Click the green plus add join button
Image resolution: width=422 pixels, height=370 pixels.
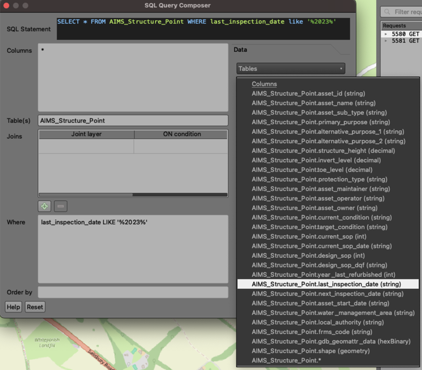click(44, 207)
